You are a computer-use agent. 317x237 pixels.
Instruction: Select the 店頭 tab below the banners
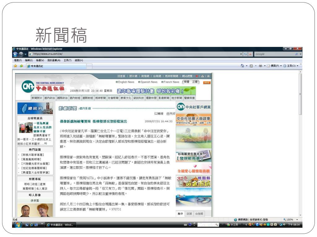pyautogui.click(x=189, y=214)
